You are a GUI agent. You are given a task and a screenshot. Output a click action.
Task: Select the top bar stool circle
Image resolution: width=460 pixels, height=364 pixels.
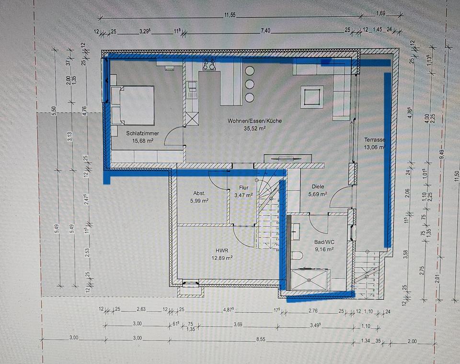coord(250,71)
